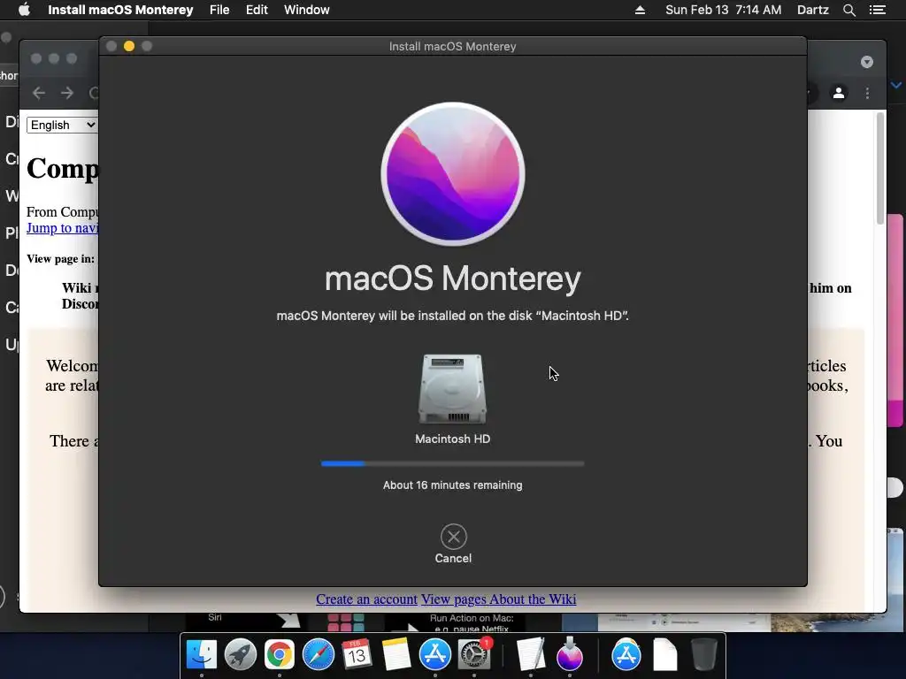Click the Macintosh HD disk icon
The image size is (906, 679).
452,389
